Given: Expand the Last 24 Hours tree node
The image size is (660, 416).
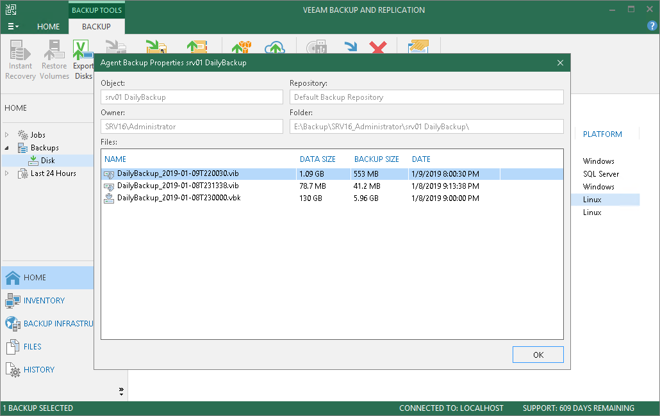Looking at the screenshot, I should click(7, 173).
